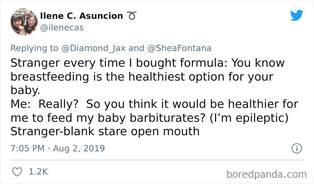Open the Ilene C. Asuncion display name

(81, 16)
